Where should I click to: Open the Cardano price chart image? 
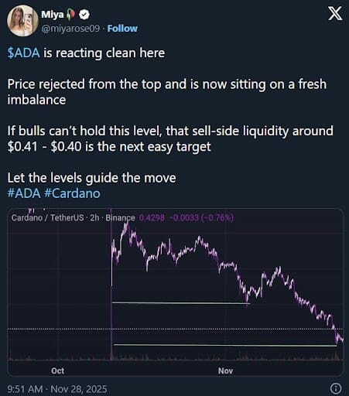click(x=176, y=292)
